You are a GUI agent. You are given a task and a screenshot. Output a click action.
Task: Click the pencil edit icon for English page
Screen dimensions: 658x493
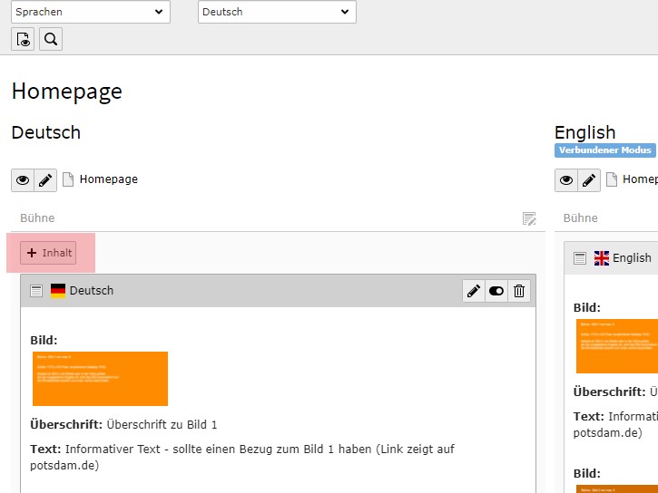[x=589, y=179]
